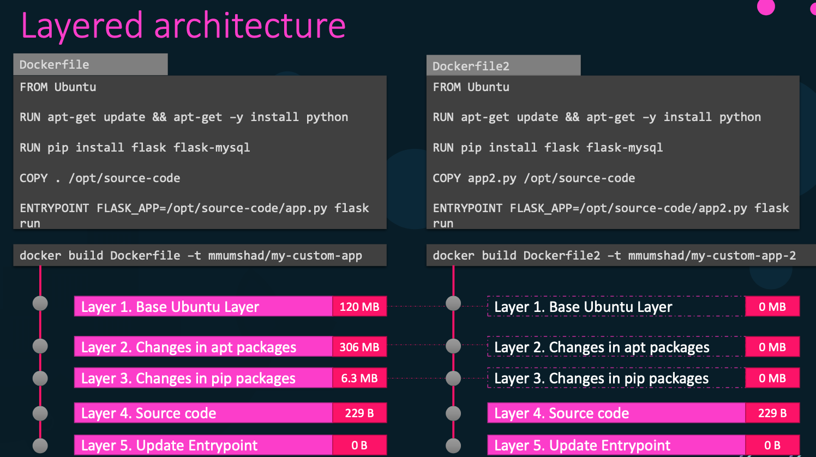Click '229 B' size under my-custom-app-2 build
816x457 pixels.
tap(772, 413)
